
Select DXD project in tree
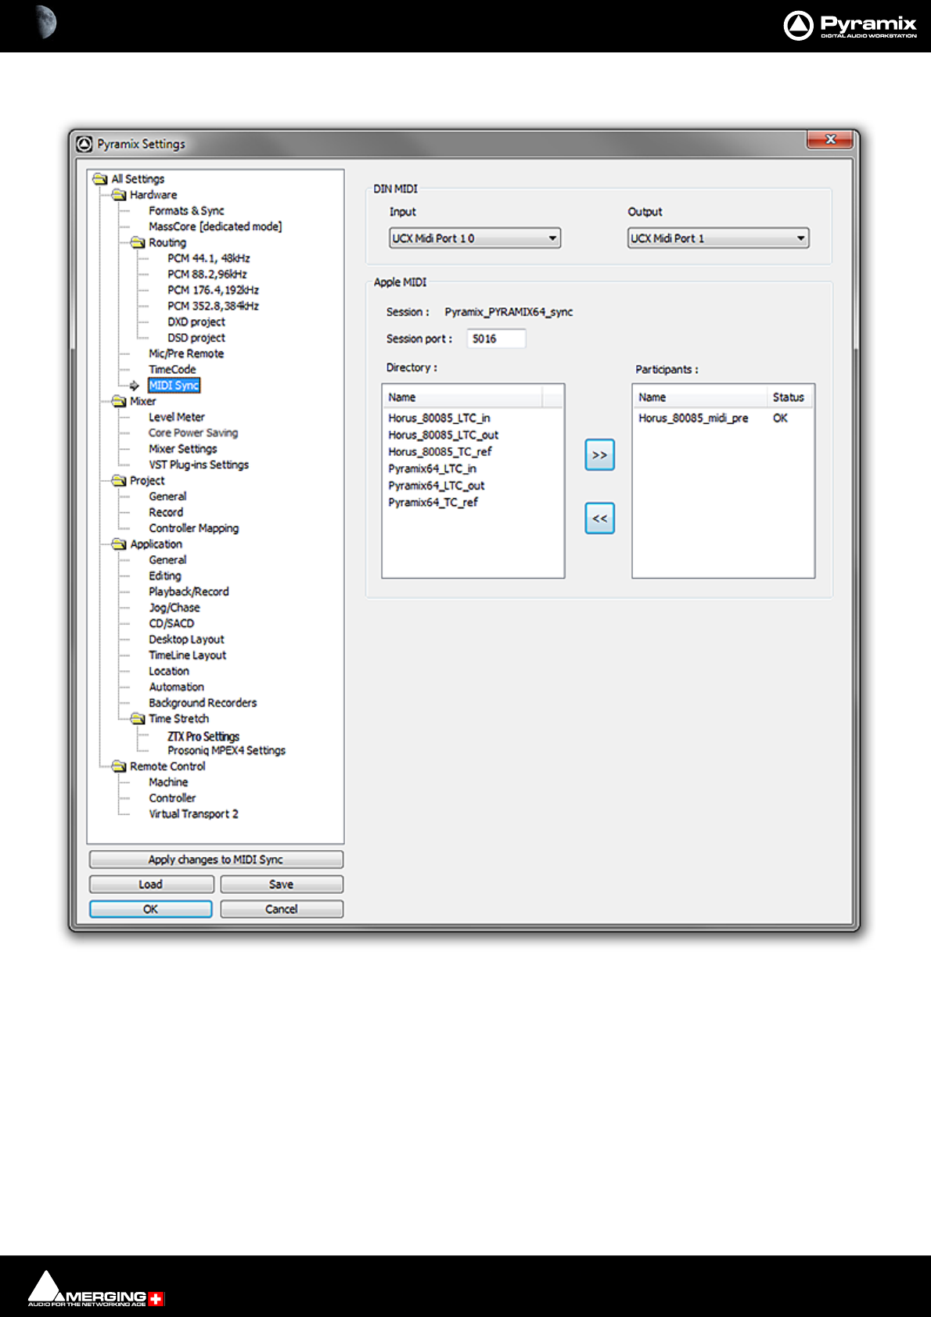click(x=196, y=322)
